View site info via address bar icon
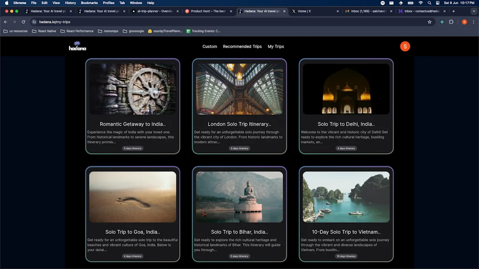The image size is (479, 269). click(34, 21)
